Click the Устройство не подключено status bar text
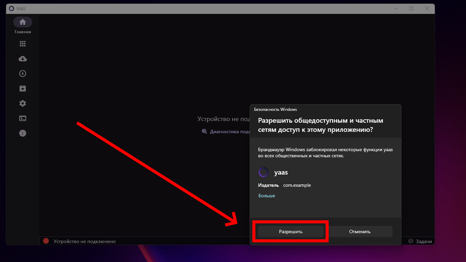Viewport: 466px width, 262px height. pyautogui.click(x=85, y=241)
